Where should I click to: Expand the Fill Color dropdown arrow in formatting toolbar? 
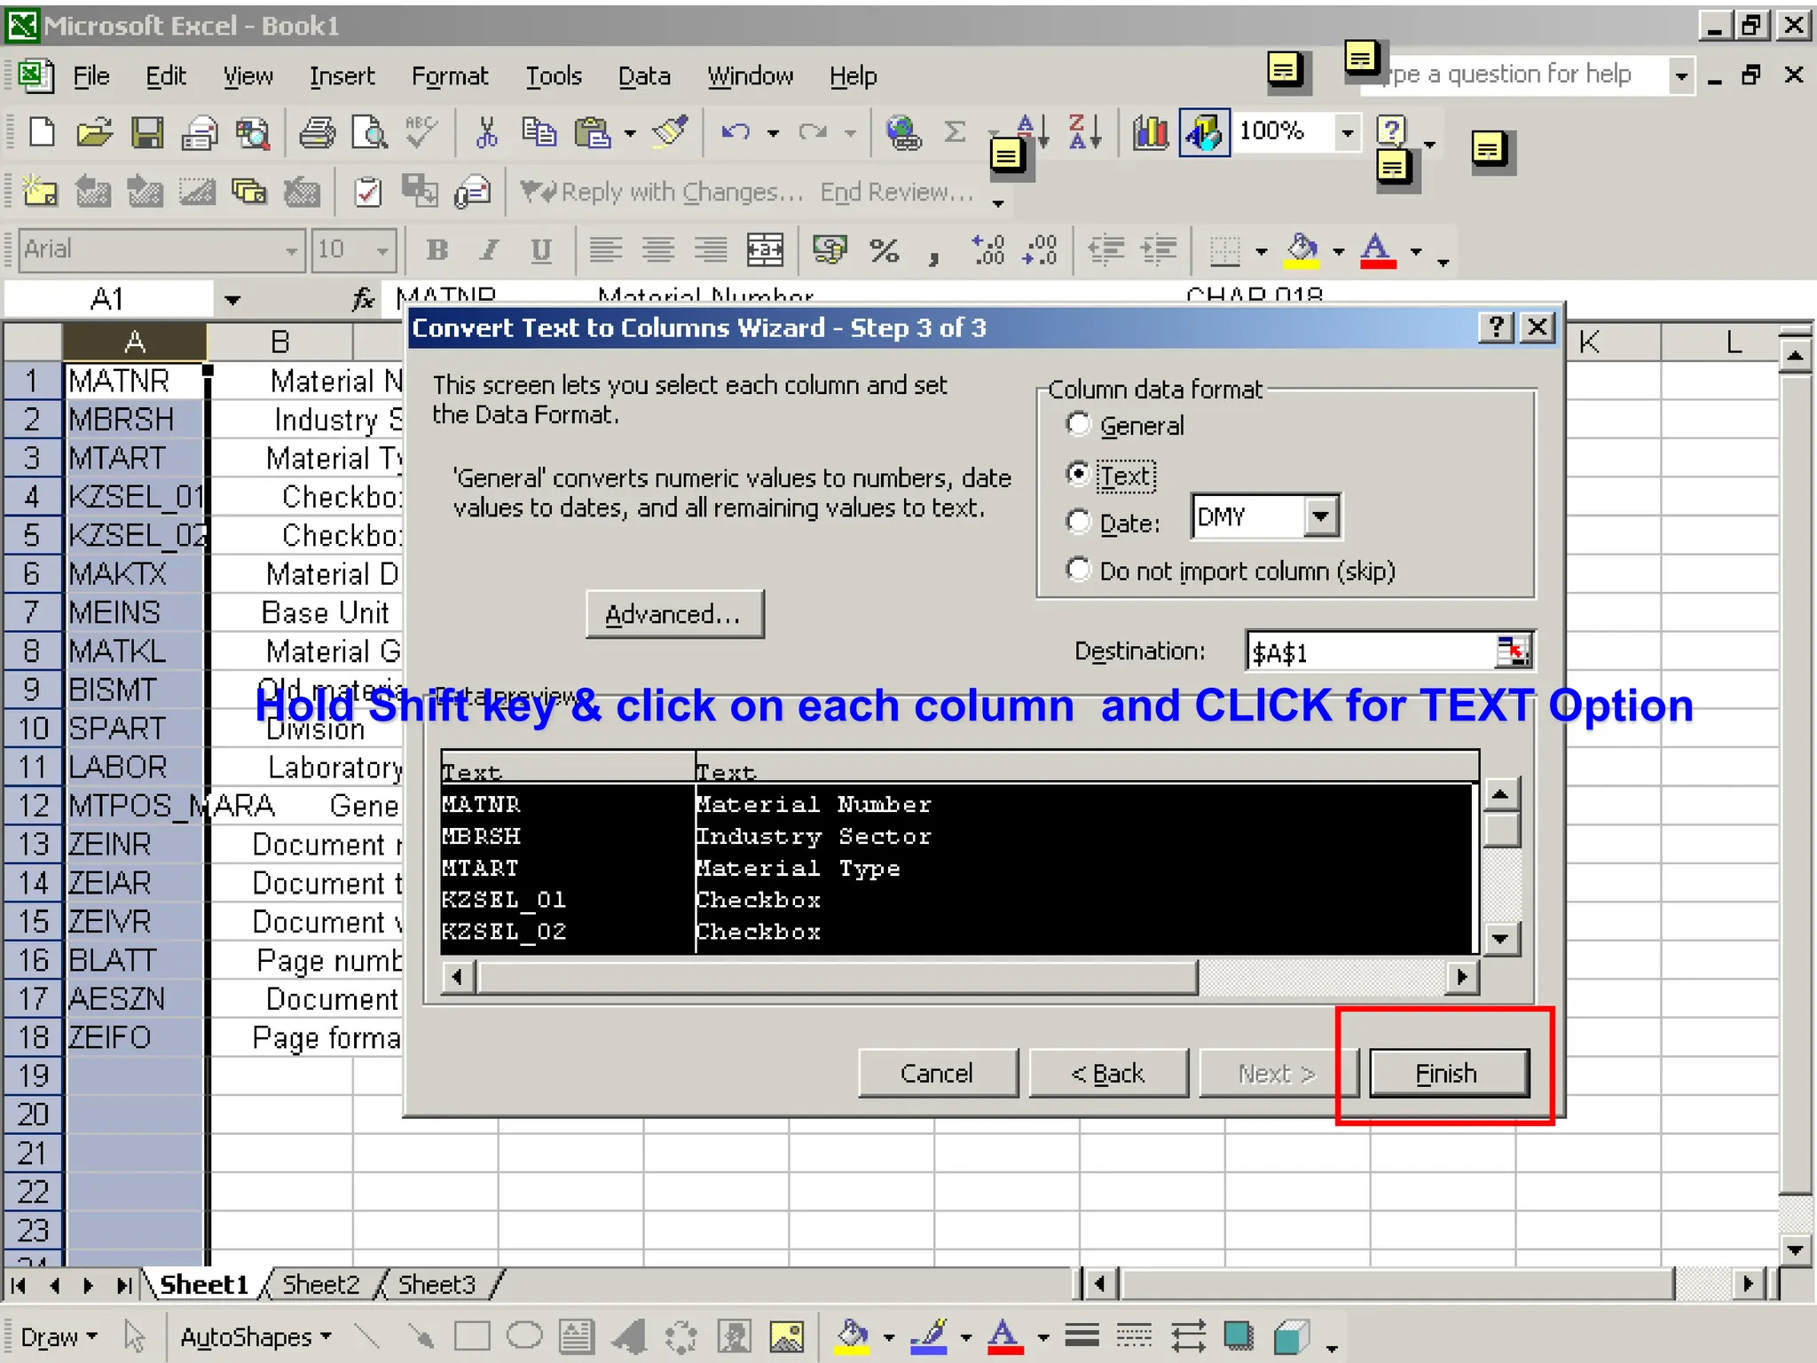click(1338, 251)
